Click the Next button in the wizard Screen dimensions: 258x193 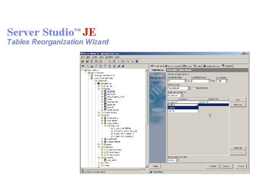[x=227, y=166]
